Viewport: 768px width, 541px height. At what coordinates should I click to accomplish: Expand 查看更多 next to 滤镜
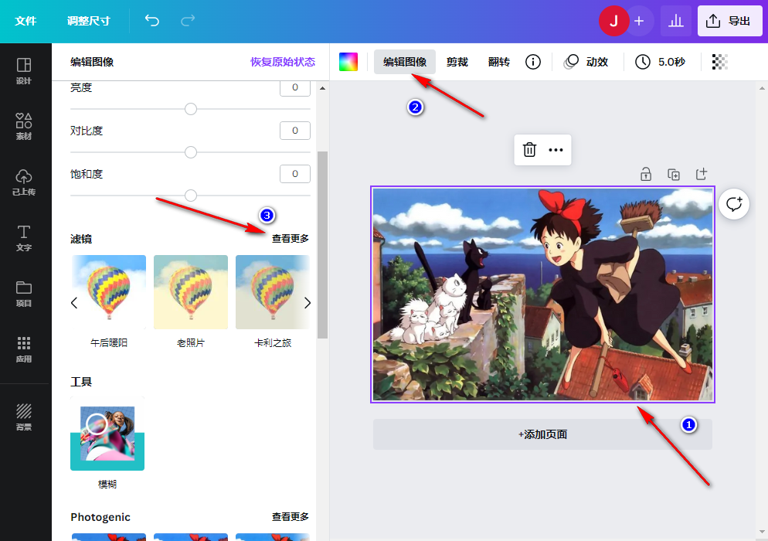(289, 238)
